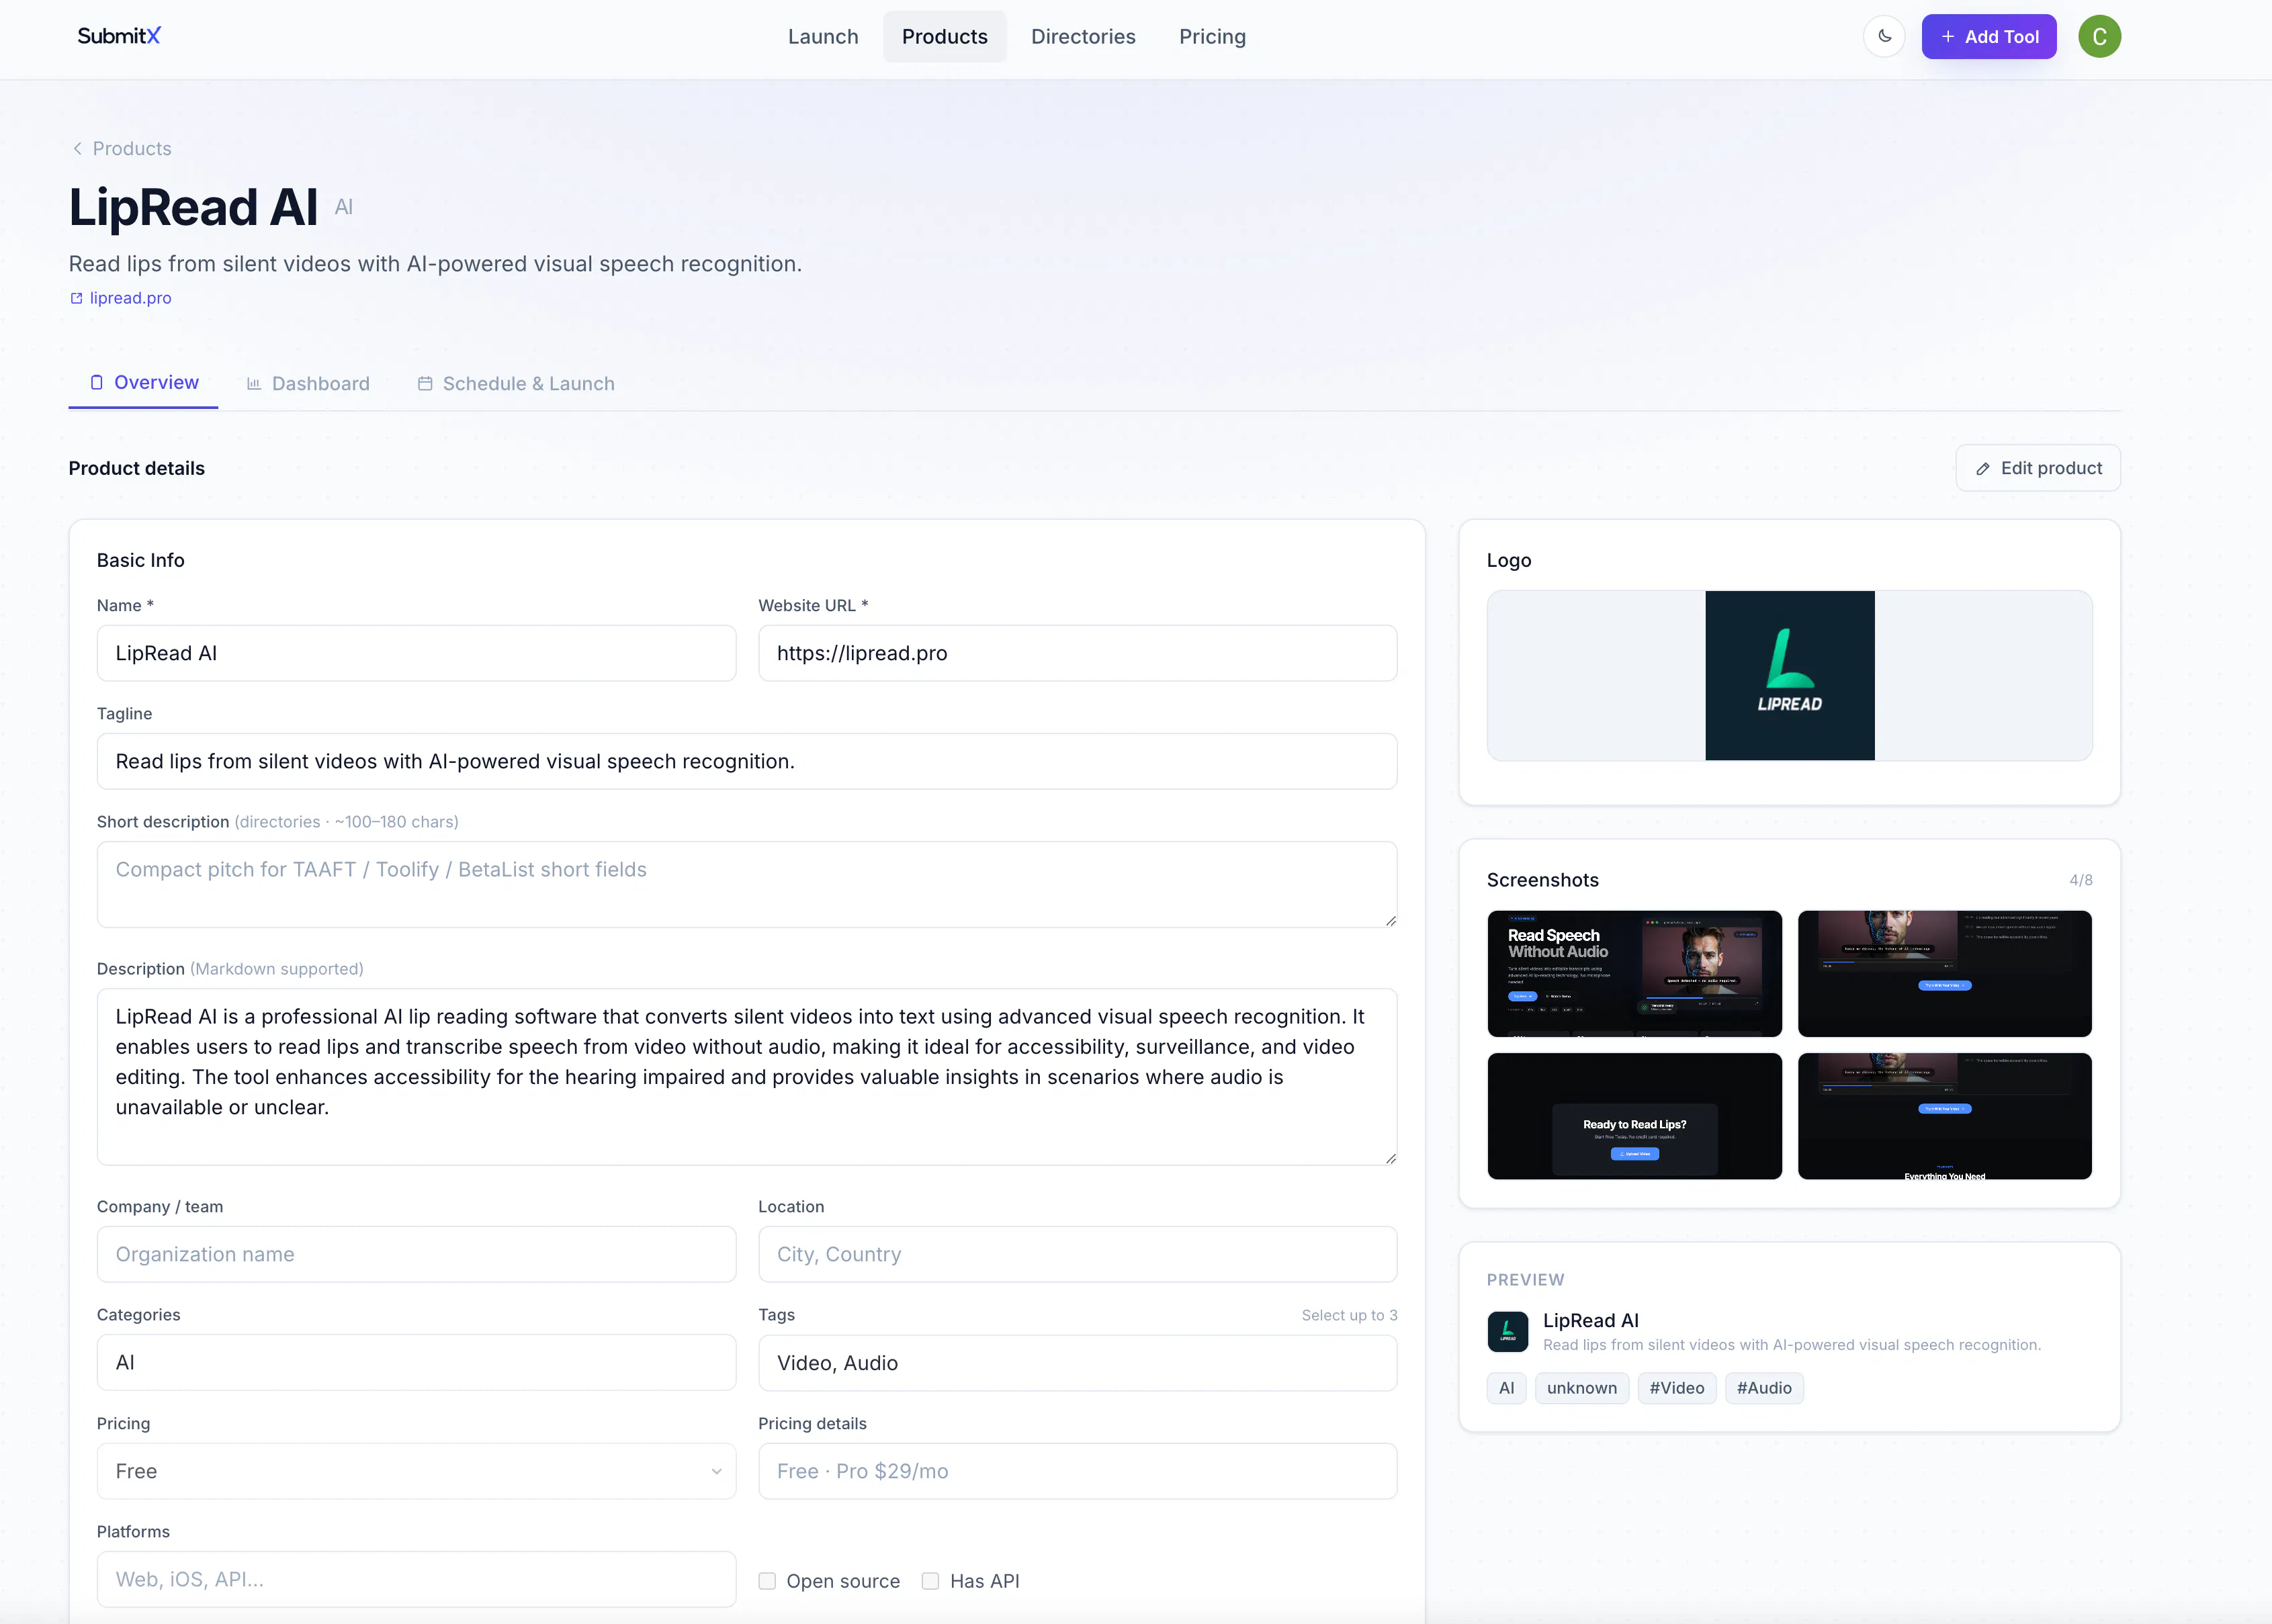This screenshot has width=2272, height=1624.
Task: Click the AI badge beside the title
Action: point(344,207)
